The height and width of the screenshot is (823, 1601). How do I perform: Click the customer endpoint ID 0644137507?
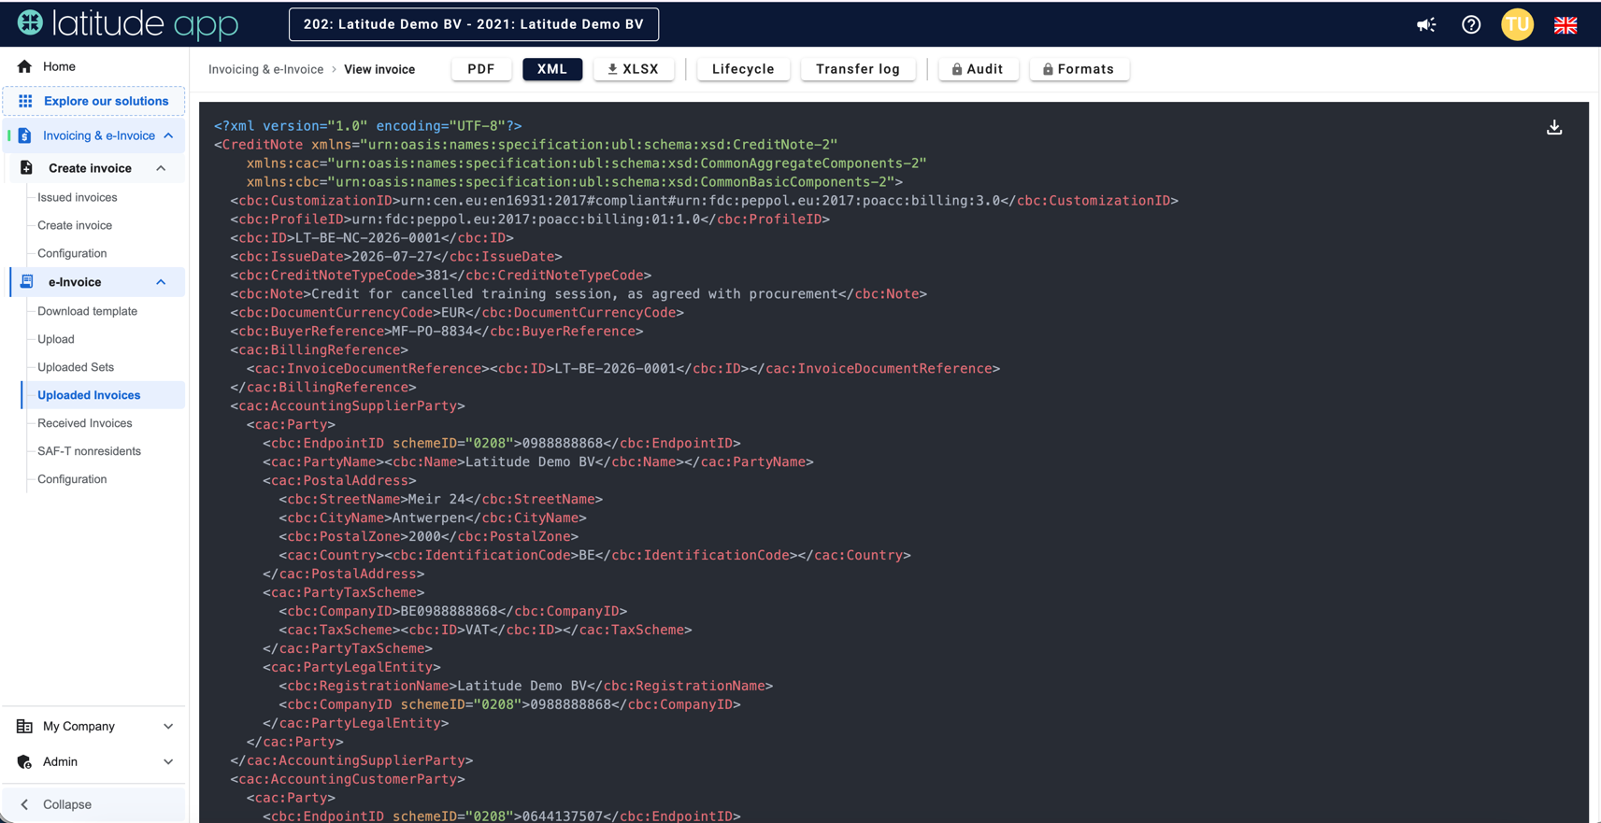[x=563, y=816]
